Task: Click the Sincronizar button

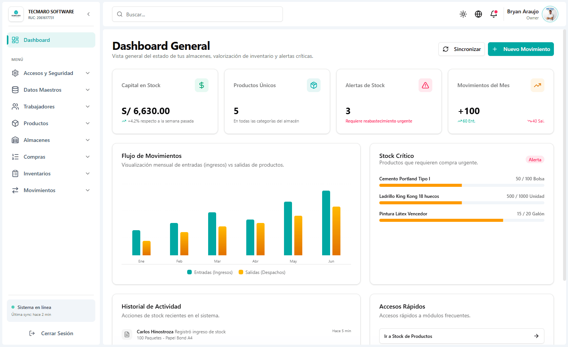Action: click(462, 49)
